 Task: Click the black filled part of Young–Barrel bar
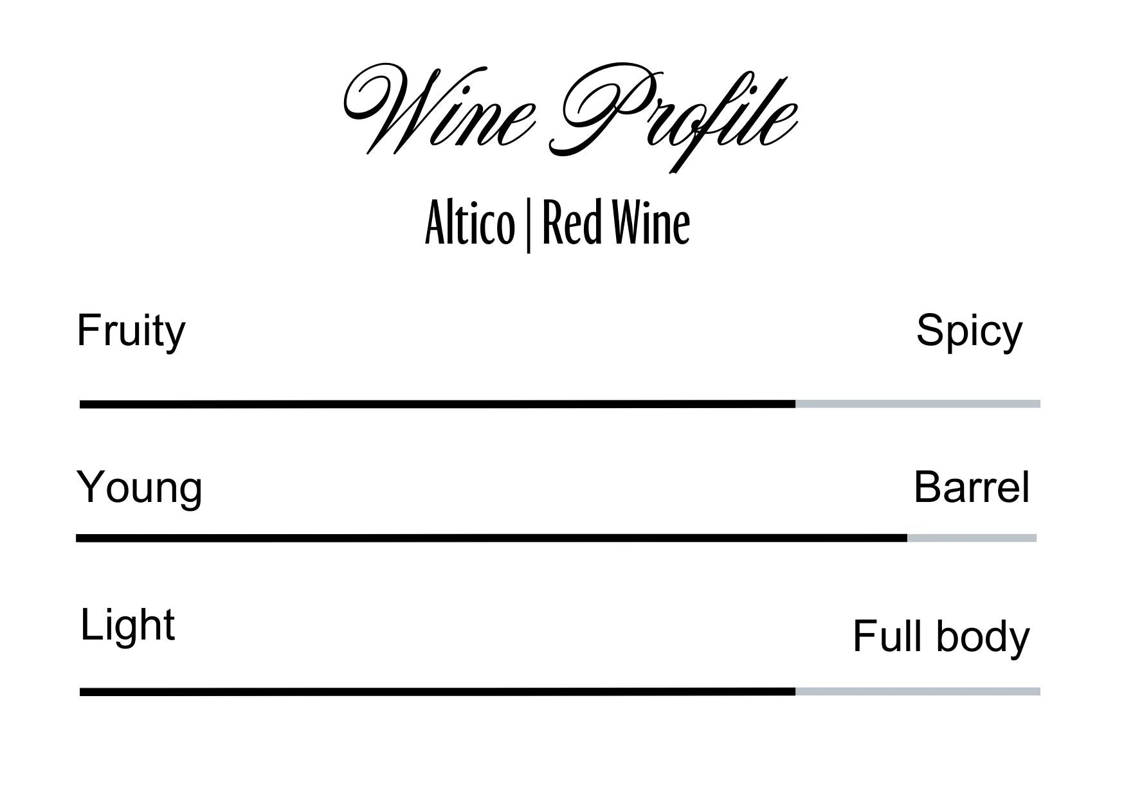coord(491,538)
